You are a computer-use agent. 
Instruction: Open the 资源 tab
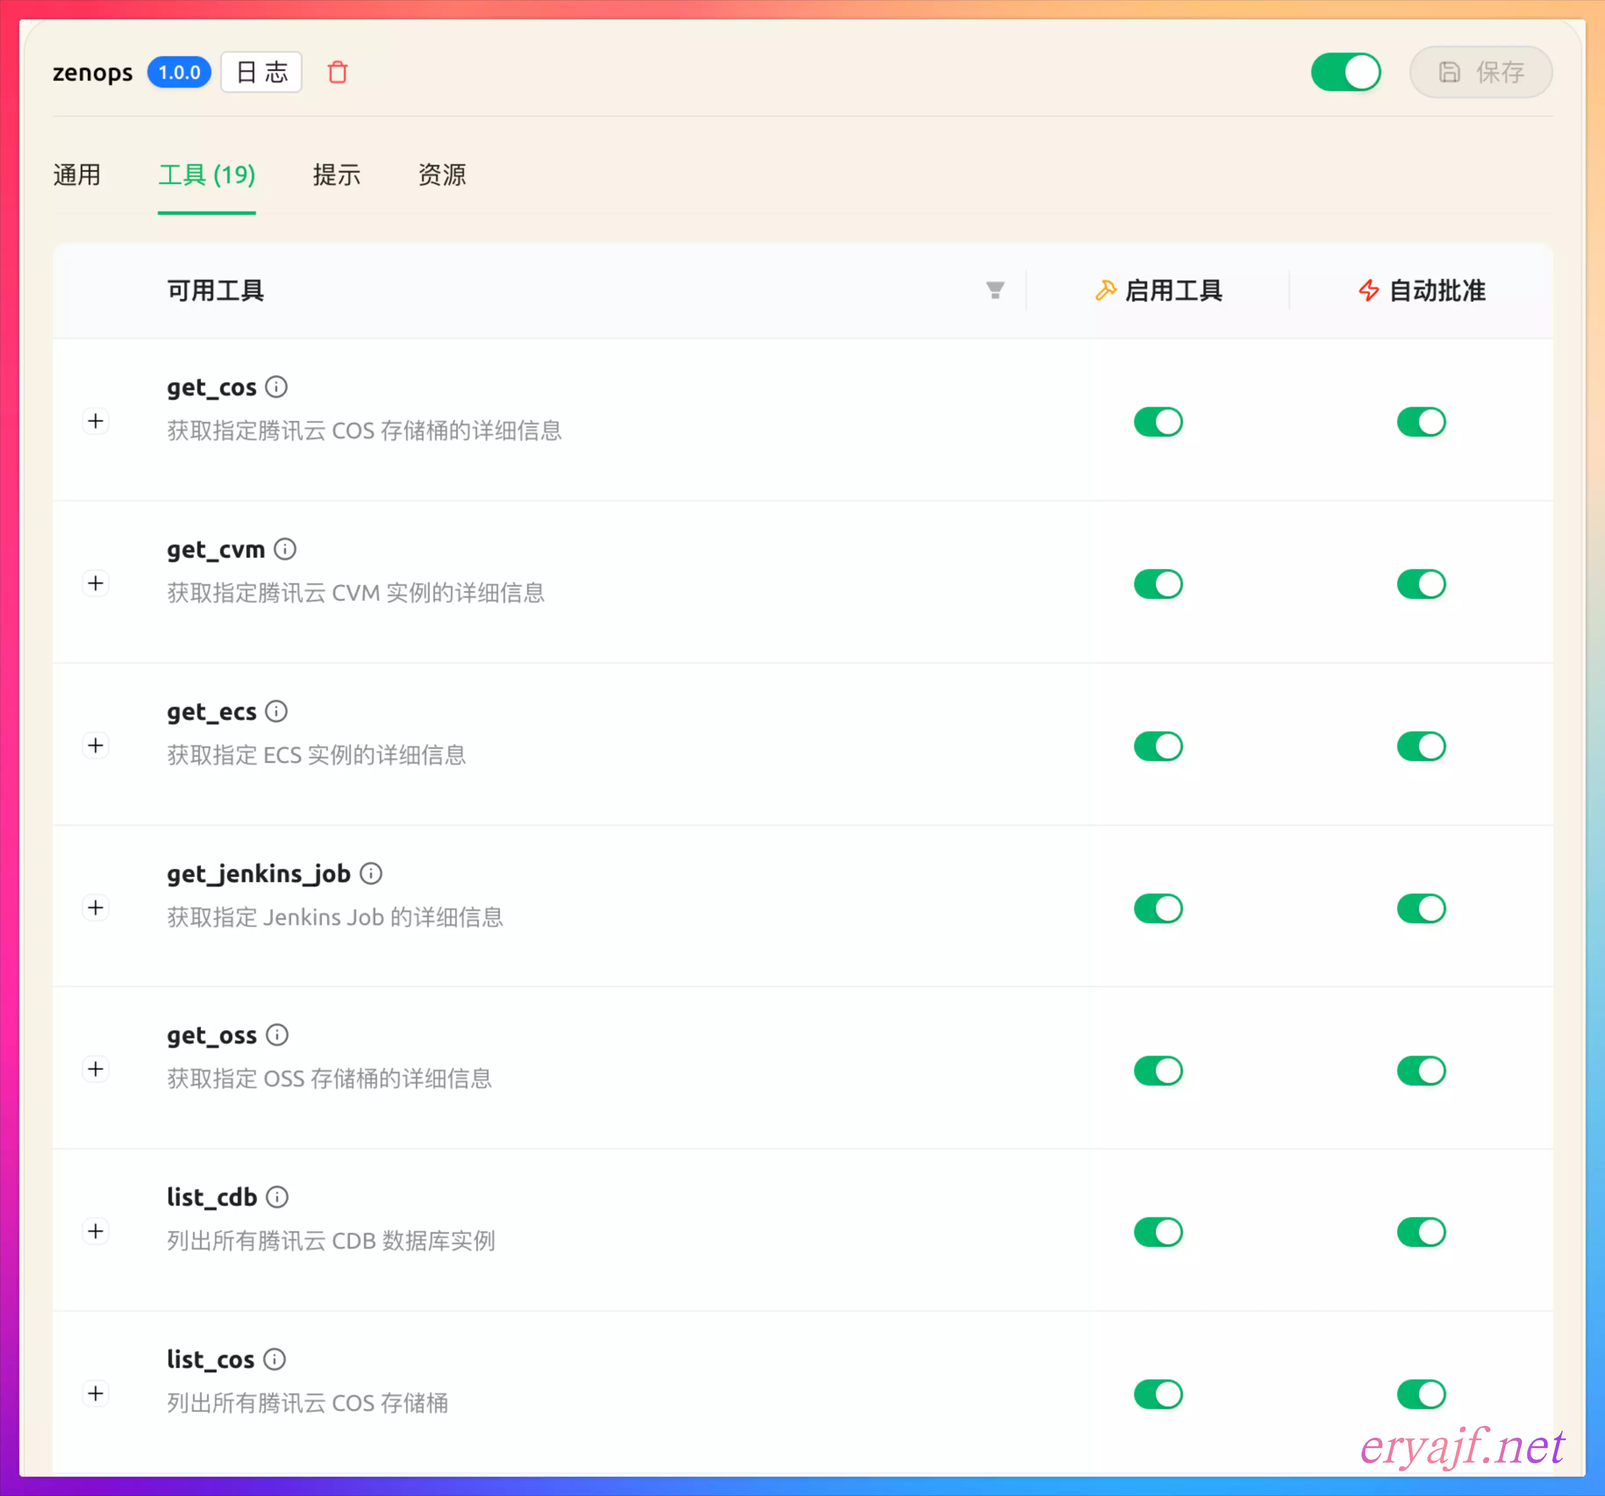coord(442,175)
